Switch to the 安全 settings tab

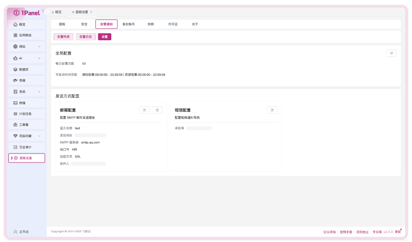[x=84, y=24]
